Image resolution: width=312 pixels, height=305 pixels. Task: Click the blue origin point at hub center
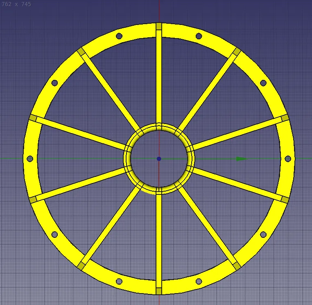(159, 159)
